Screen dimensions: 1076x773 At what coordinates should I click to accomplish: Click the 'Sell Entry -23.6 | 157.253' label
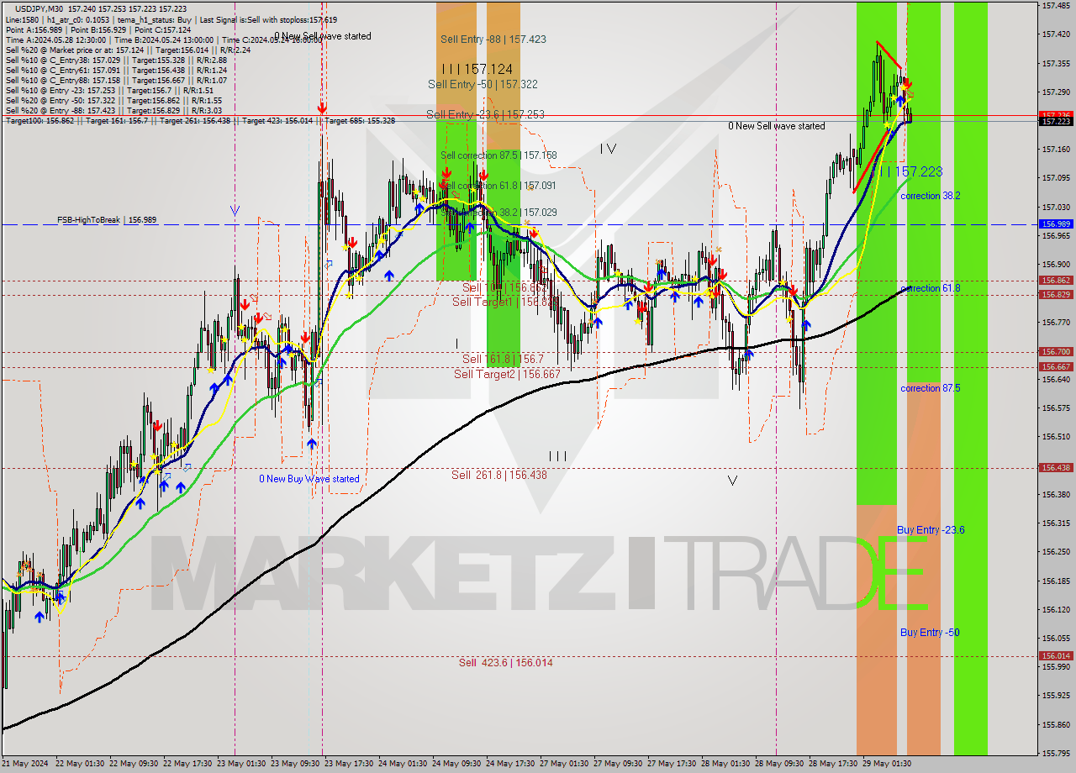(485, 114)
